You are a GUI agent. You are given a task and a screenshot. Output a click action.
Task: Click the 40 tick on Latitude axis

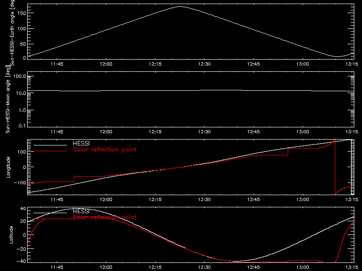23,209
